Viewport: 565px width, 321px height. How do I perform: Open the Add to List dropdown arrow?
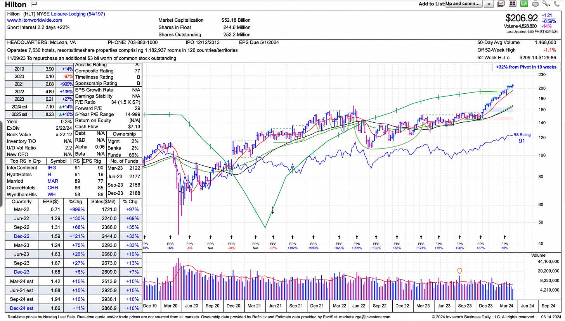coord(489,4)
